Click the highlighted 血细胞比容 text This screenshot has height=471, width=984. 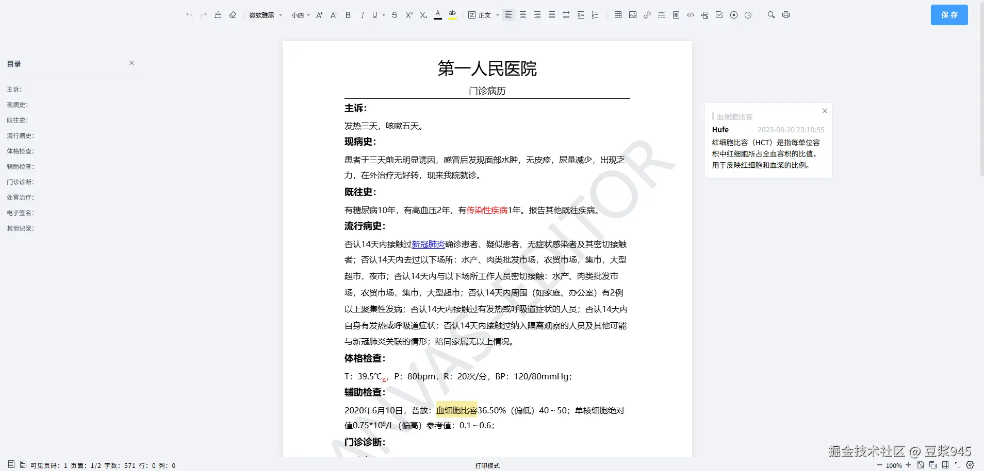pyautogui.click(x=456, y=410)
